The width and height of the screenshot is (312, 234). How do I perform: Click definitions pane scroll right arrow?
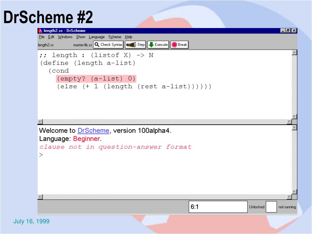(289, 122)
